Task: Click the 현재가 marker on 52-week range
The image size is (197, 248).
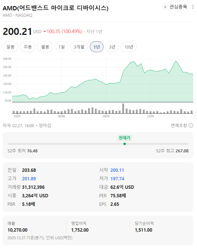Action: point(125,138)
